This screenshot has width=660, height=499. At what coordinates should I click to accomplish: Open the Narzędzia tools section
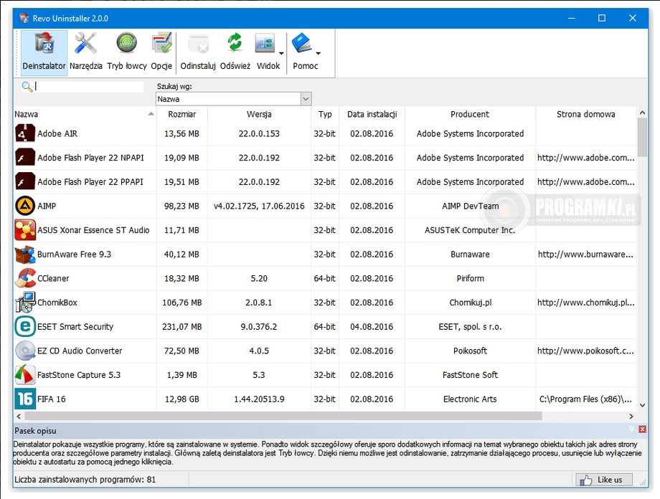point(86,52)
